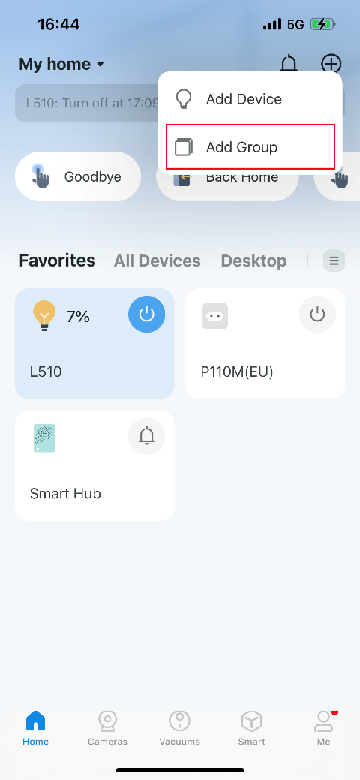Tap the plus add icon
The height and width of the screenshot is (780, 360).
331,64
